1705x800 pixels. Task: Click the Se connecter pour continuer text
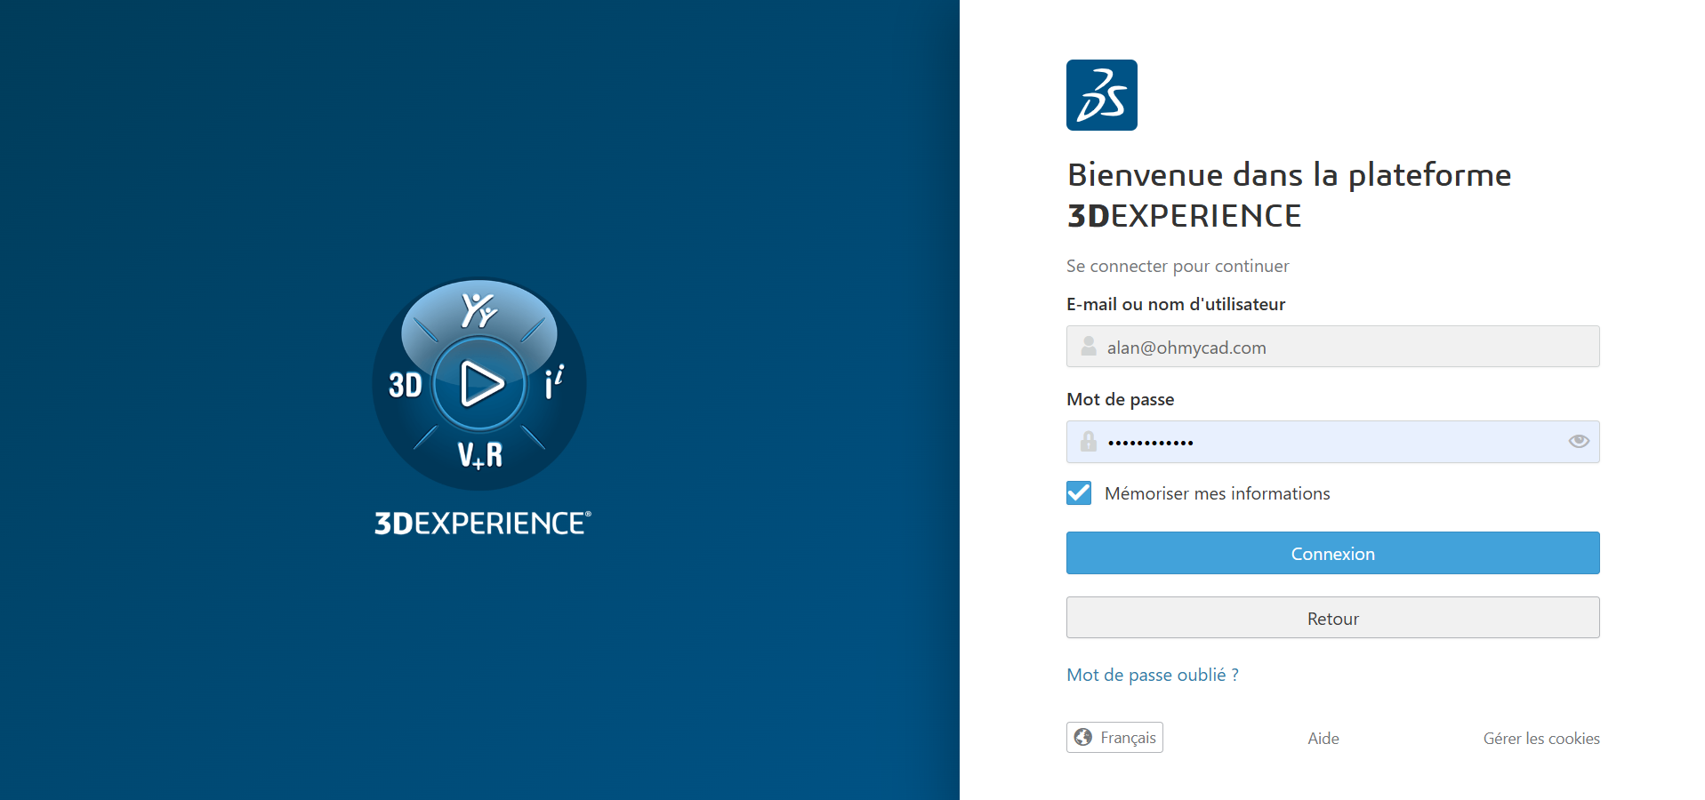(x=1177, y=266)
